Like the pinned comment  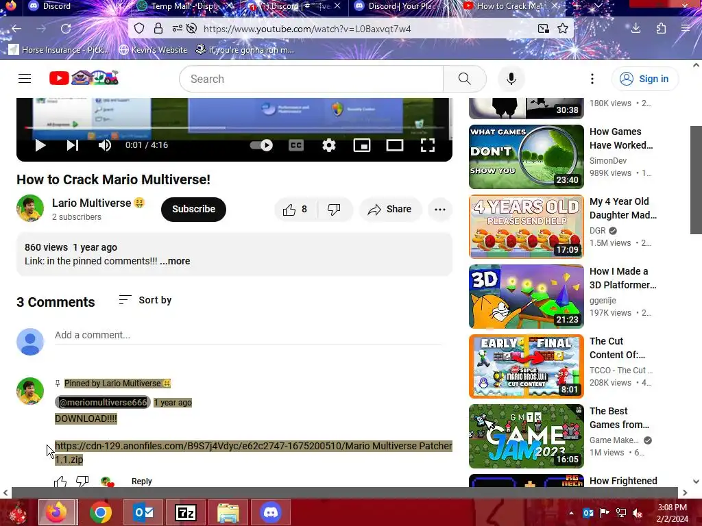[x=60, y=481]
